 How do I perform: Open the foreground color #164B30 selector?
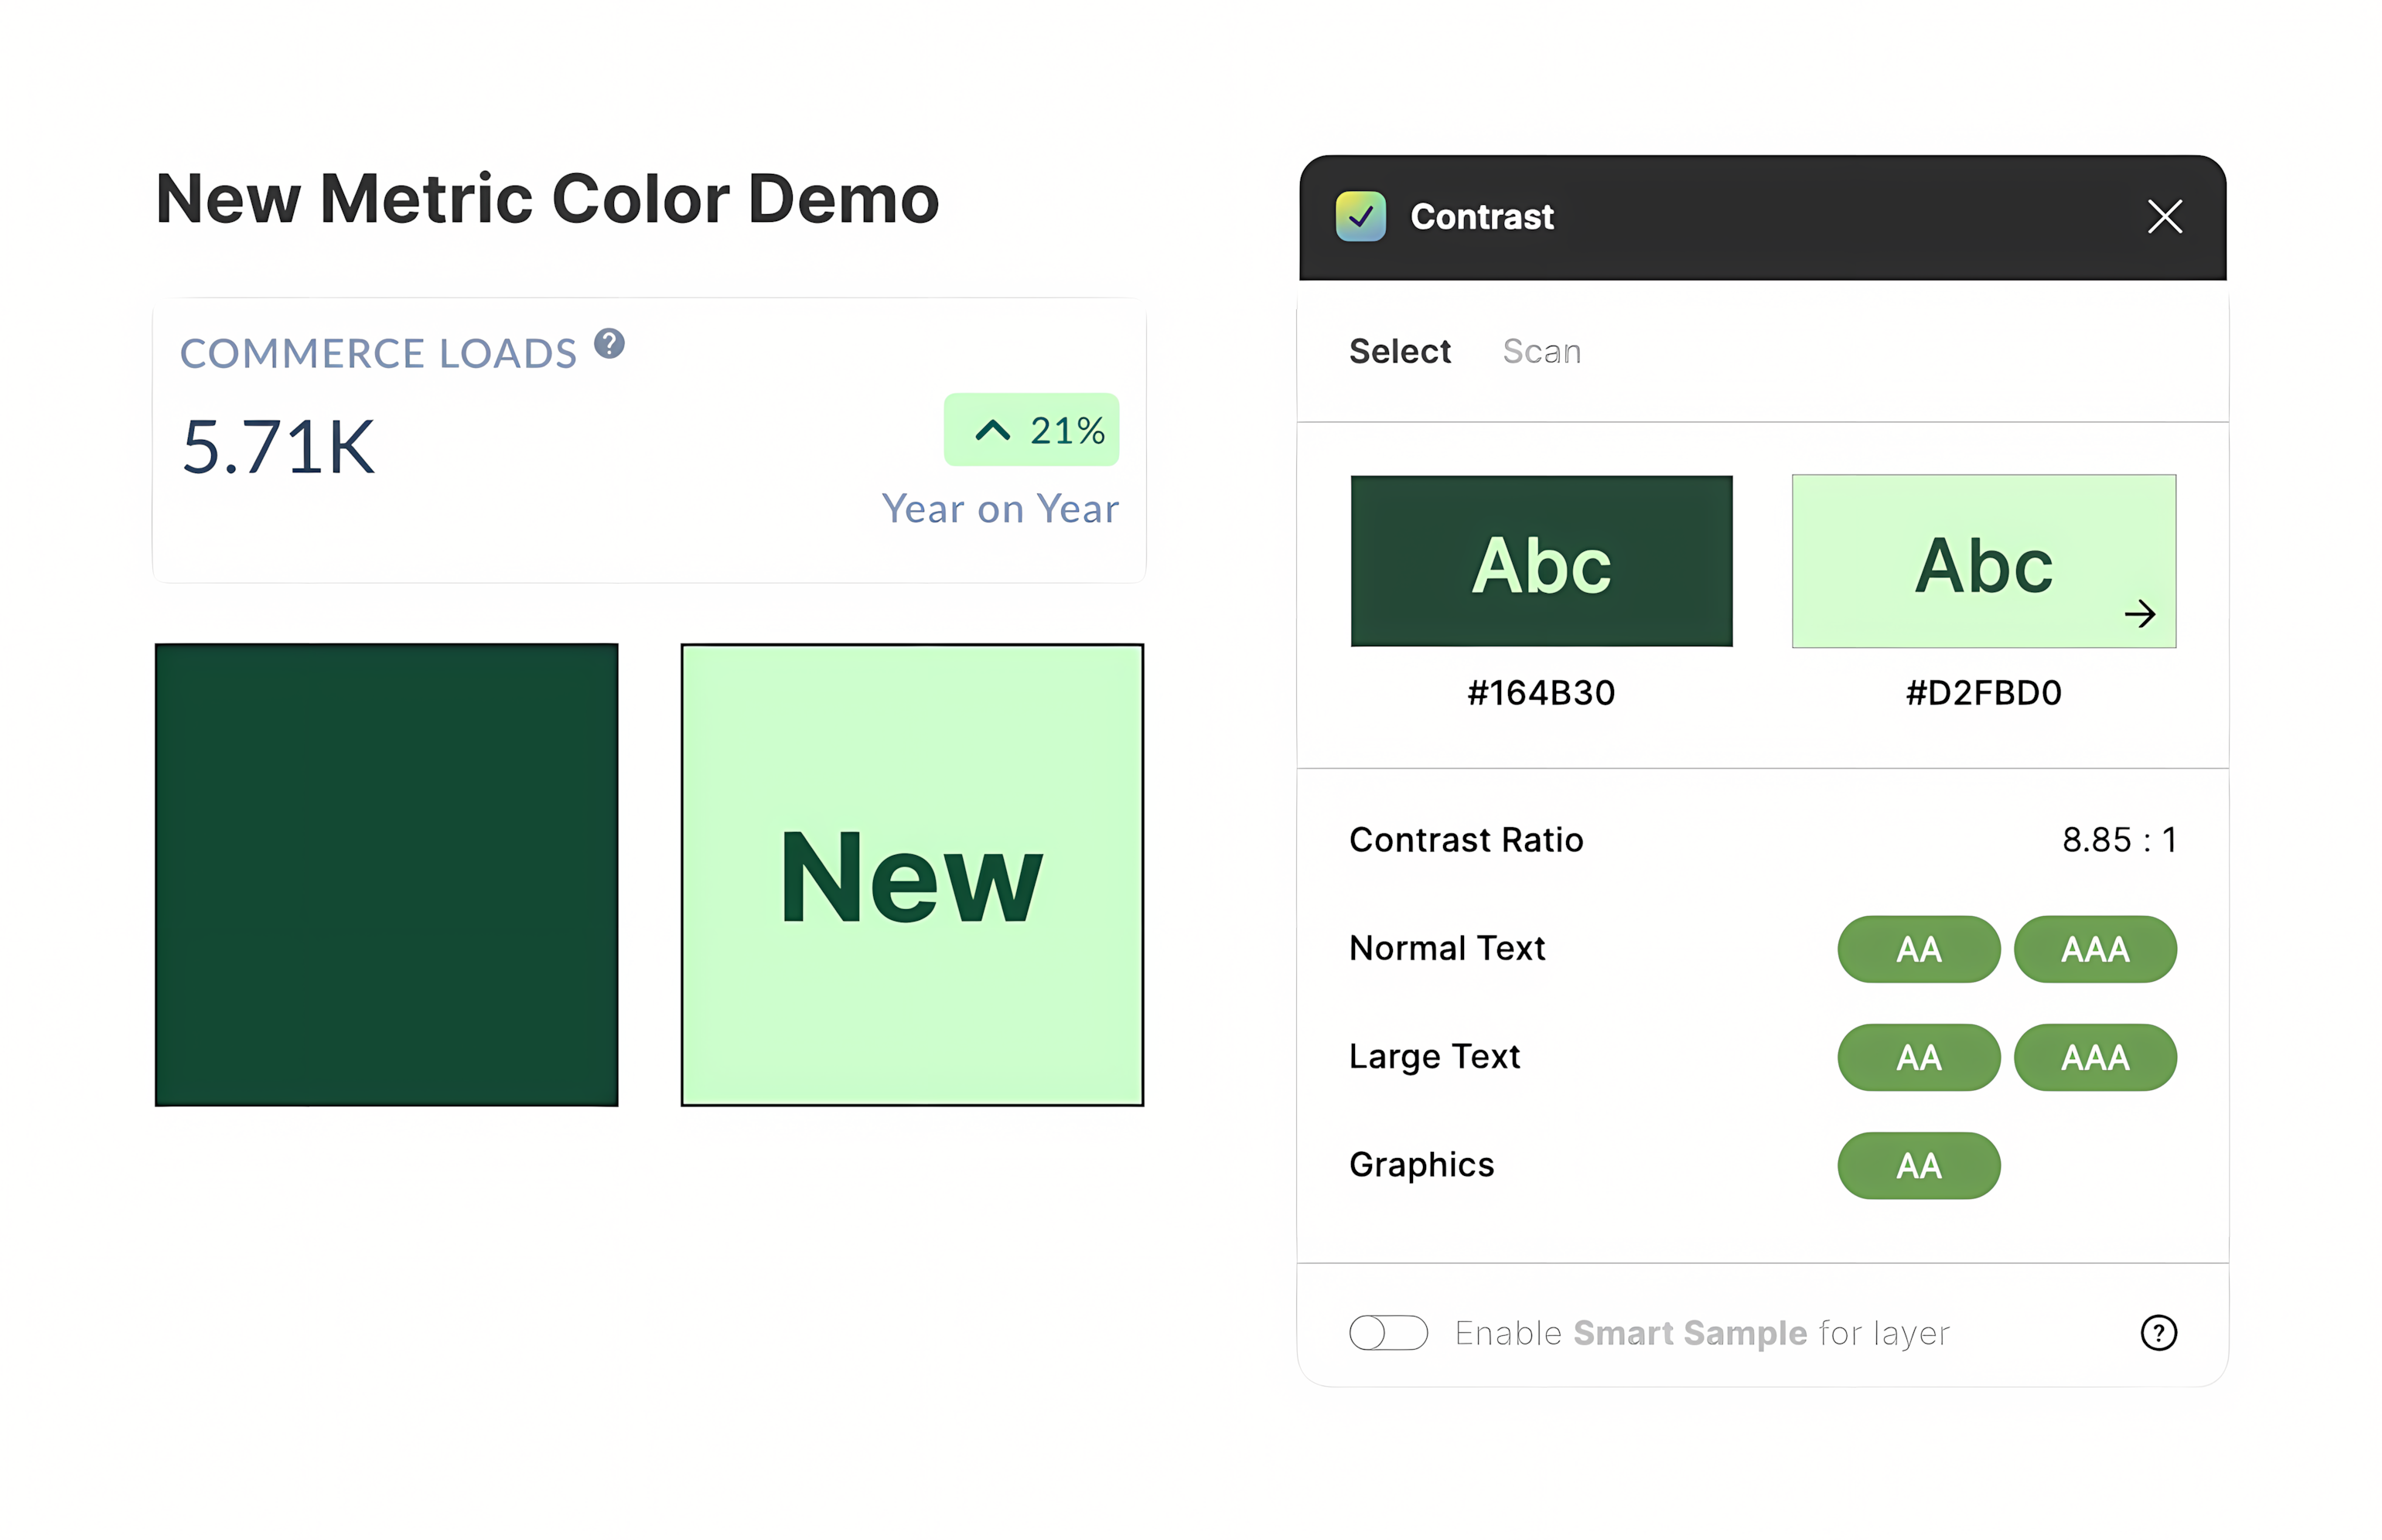[x=1541, y=561]
